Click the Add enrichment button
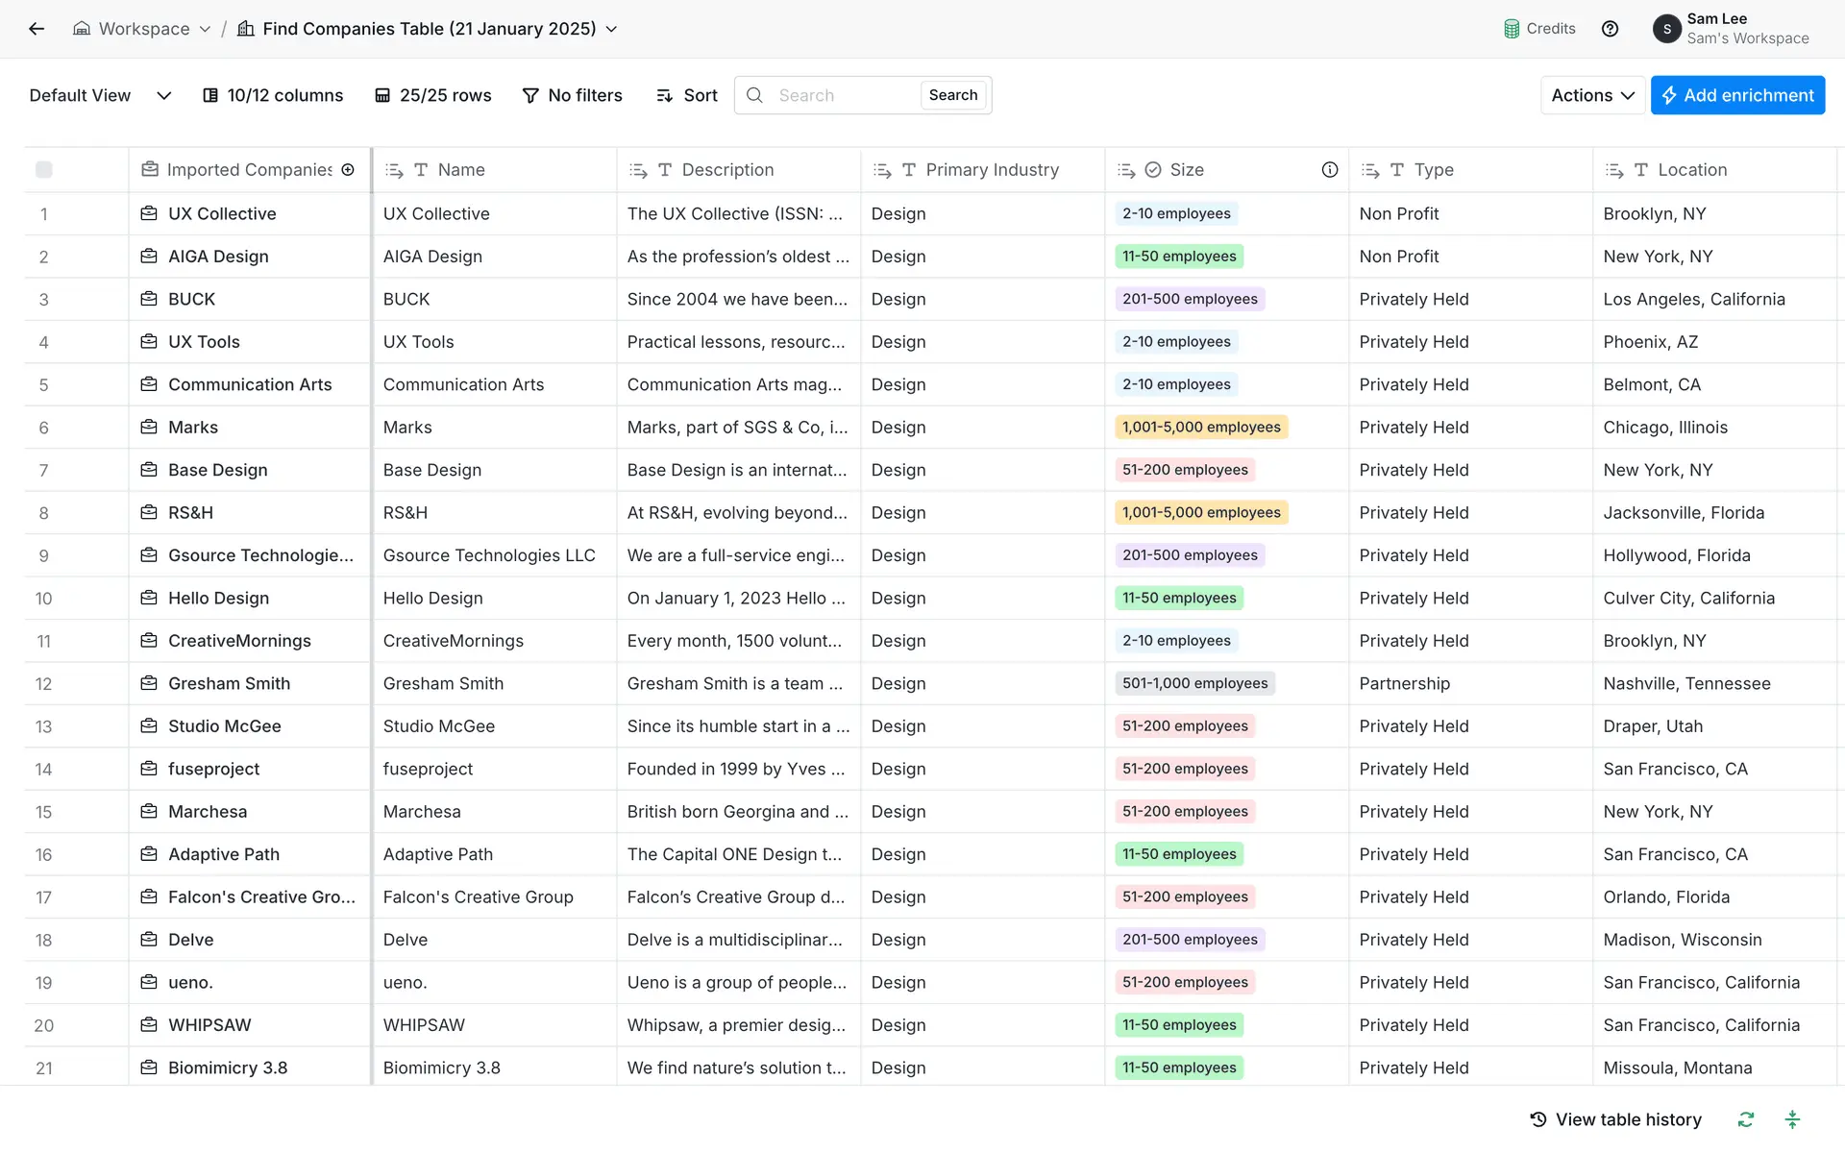Viewport: 1845px width, 1153px height. pyautogui.click(x=1736, y=95)
